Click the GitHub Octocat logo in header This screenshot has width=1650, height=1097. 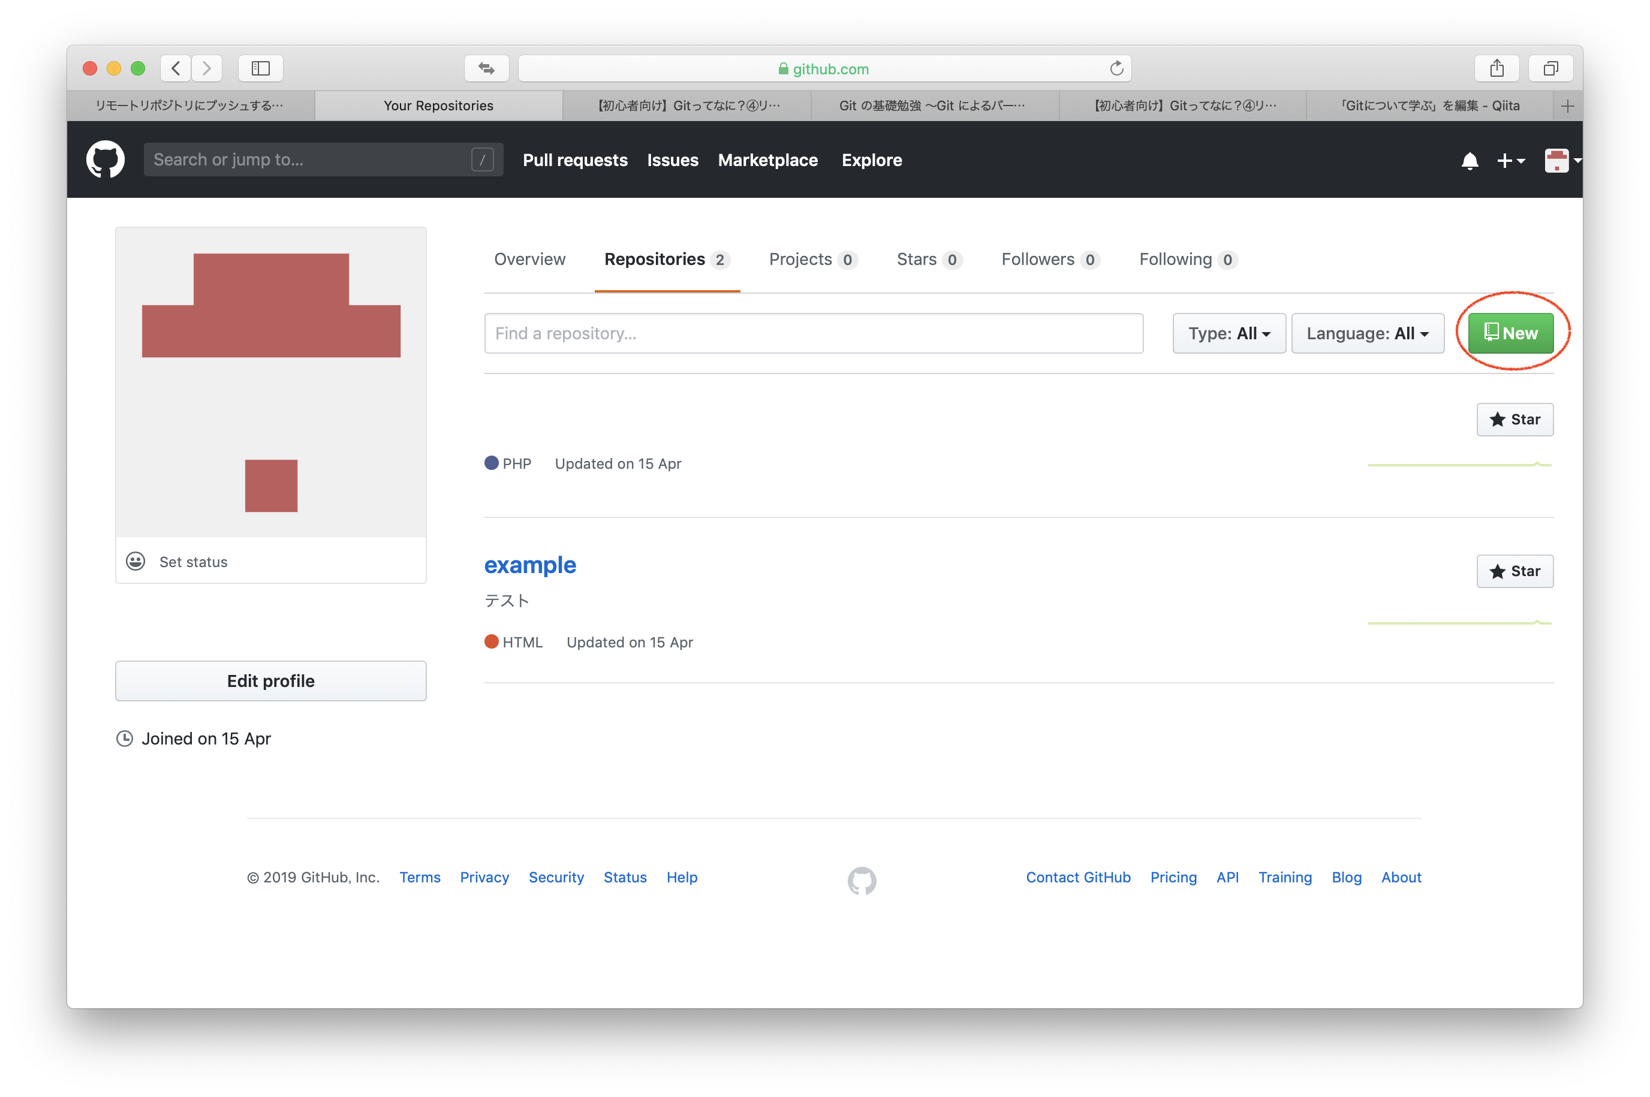pyautogui.click(x=105, y=159)
